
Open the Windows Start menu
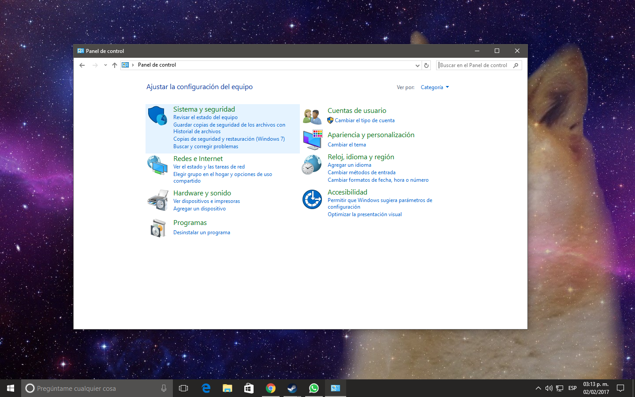tap(11, 388)
